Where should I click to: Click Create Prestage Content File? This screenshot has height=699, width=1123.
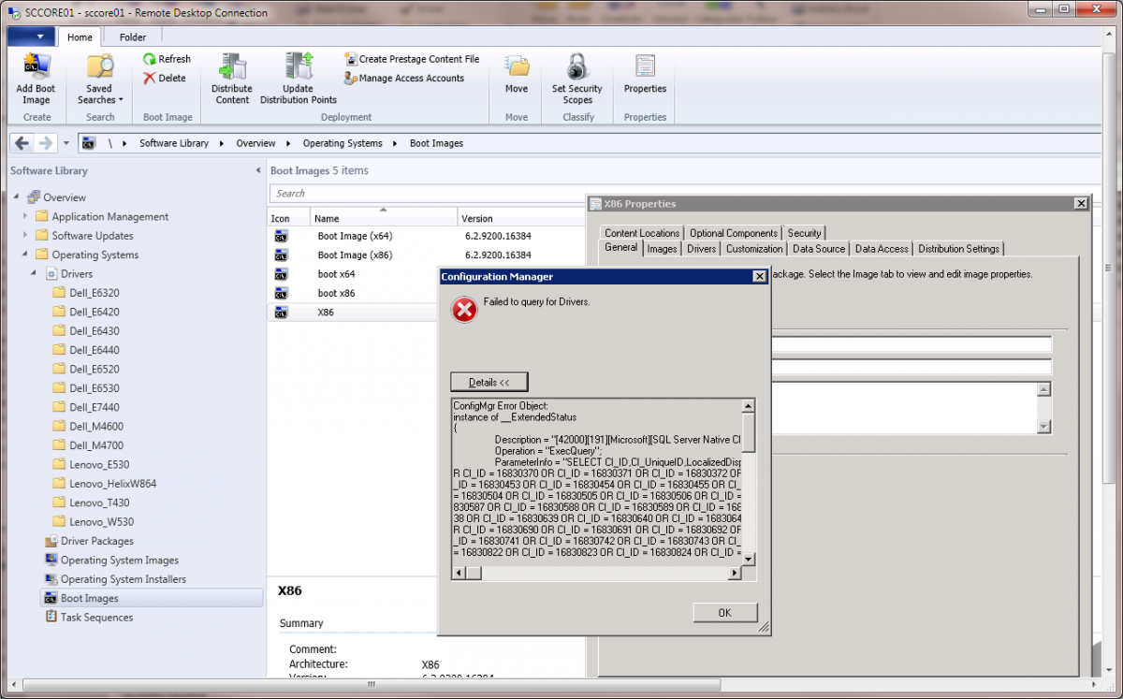[x=412, y=59]
